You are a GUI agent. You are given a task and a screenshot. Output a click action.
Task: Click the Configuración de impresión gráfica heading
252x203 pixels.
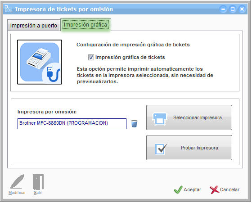pyautogui.click(x=133, y=45)
